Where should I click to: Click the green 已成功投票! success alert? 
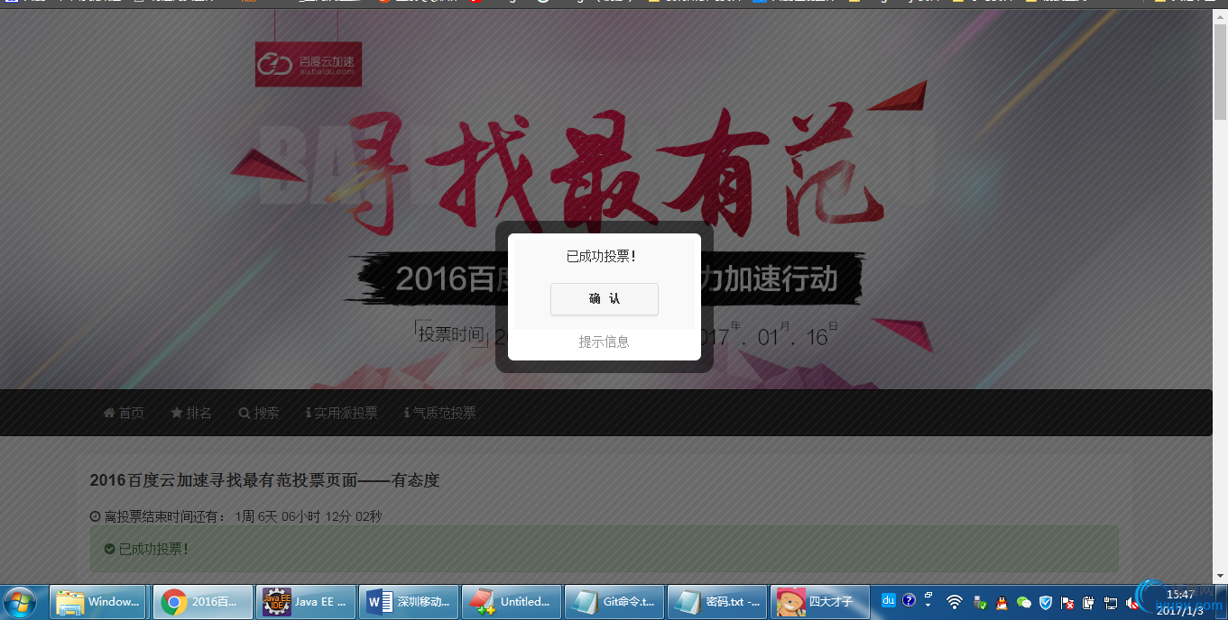605,549
